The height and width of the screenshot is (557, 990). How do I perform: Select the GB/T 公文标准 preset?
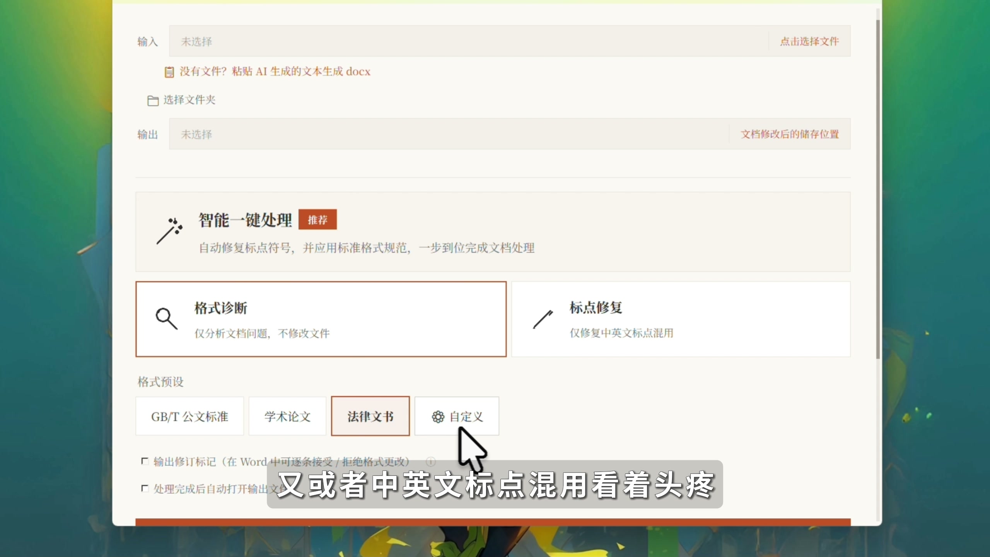189,416
